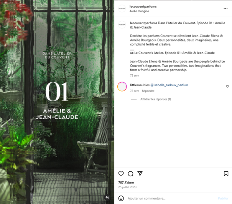Click the Publier button

coord(223,198)
